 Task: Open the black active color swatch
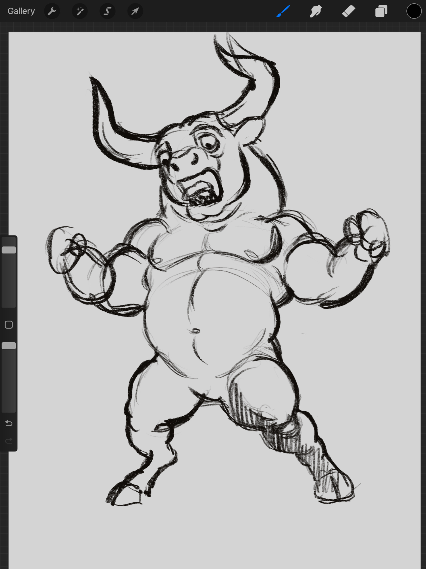tap(414, 11)
